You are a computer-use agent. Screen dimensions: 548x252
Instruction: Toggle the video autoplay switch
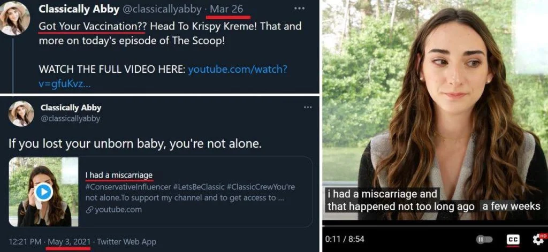484,239
